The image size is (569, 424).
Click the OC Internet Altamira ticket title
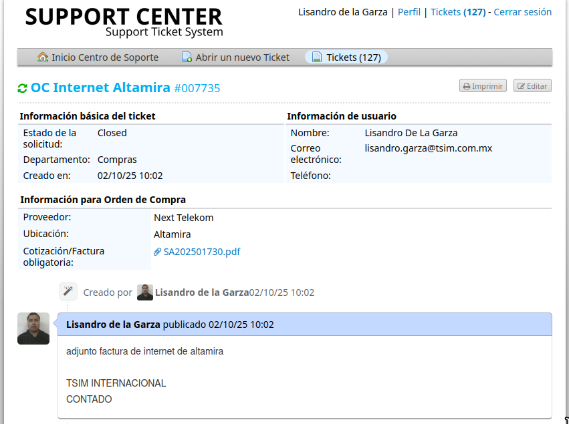coord(100,87)
